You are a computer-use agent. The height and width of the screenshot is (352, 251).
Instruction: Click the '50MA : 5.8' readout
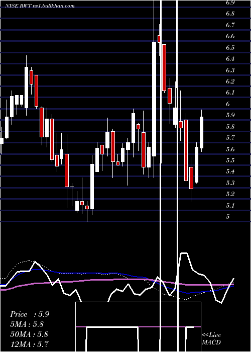[29, 334]
